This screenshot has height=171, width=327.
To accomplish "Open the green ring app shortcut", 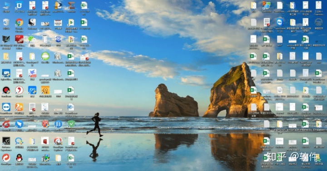I will pos(45,56).
